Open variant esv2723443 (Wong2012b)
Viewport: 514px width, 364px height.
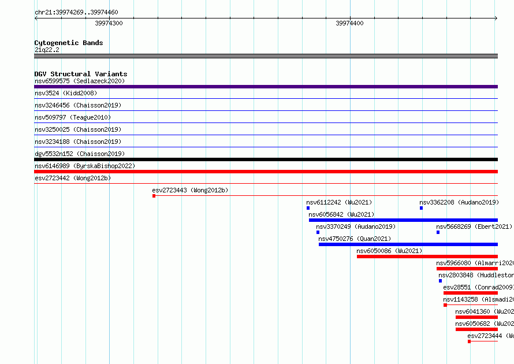[x=190, y=190]
